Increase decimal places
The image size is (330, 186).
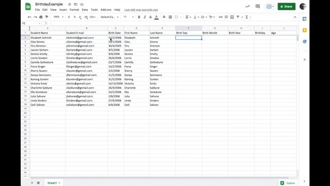pos(86,17)
